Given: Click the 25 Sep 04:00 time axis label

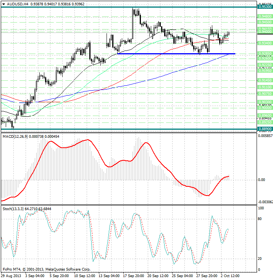Looking at the screenshot, I should point(182,276).
